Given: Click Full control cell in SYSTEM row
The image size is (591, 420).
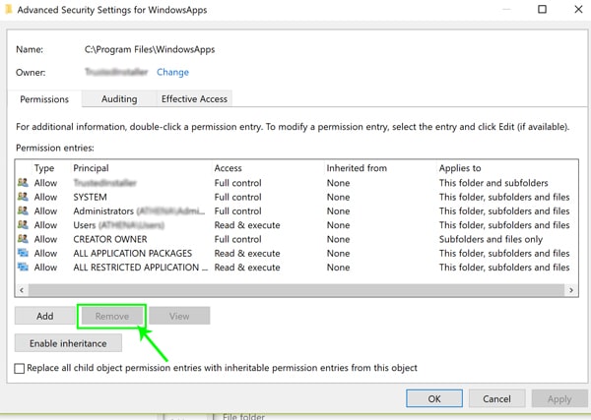Looking at the screenshot, I should pyautogui.click(x=237, y=197).
